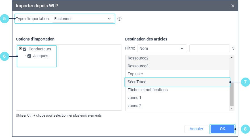Select zones 1 list item
The width and height of the screenshot is (250, 137).
pyautogui.click(x=134, y=98)
